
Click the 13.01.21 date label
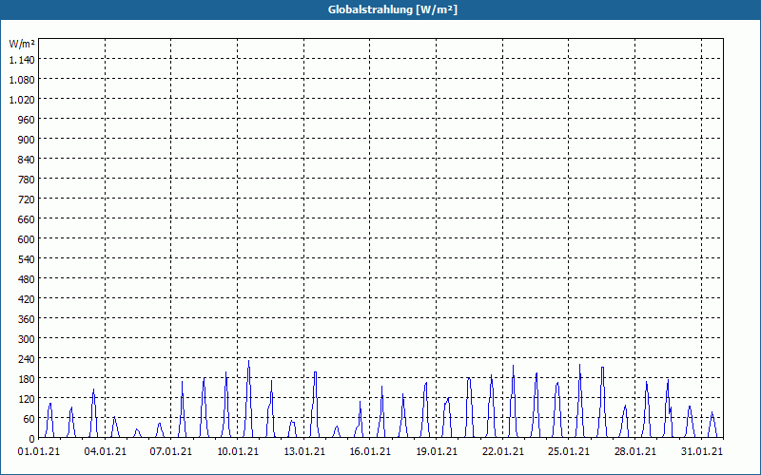point(304,452)
